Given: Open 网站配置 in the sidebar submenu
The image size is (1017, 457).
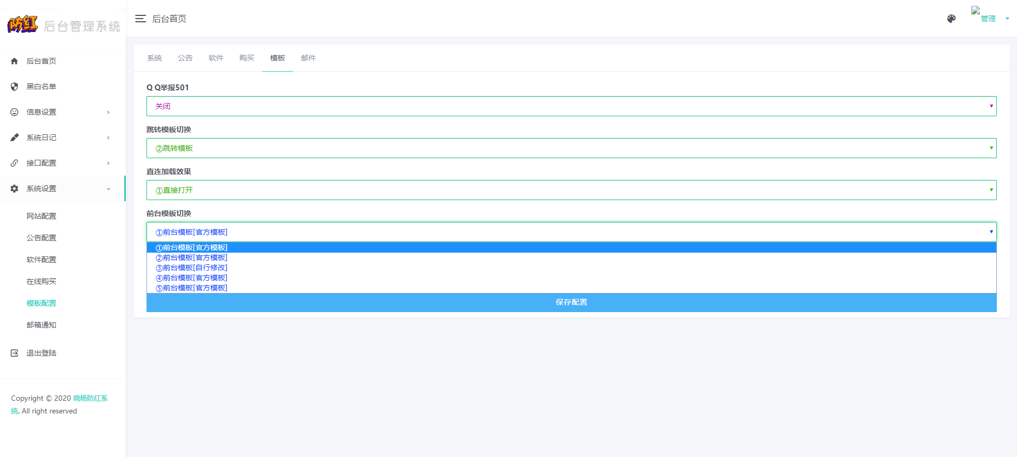Looking at the screenshot, I should 41,216.
